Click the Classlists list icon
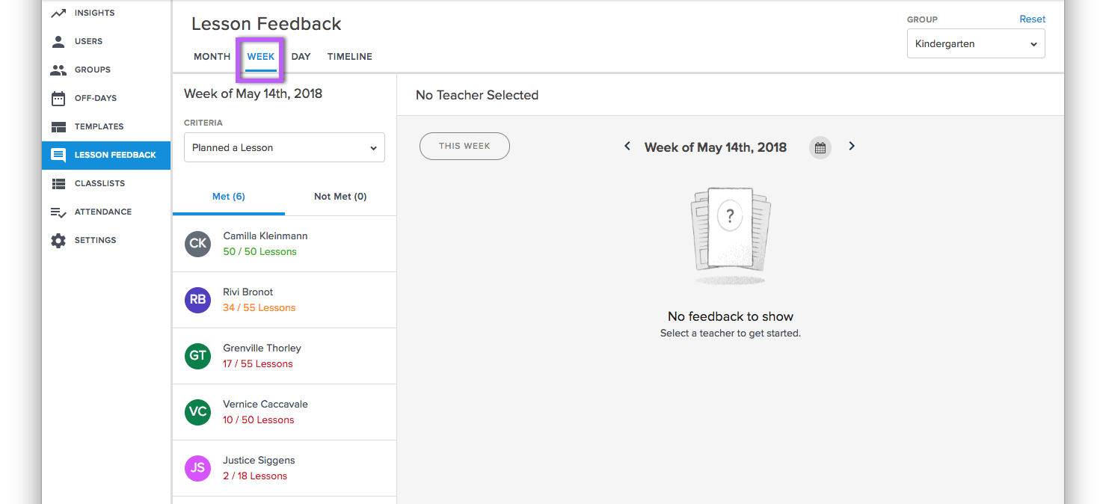The height and width of the screenshot is (504, 1106). pos(58,183)
